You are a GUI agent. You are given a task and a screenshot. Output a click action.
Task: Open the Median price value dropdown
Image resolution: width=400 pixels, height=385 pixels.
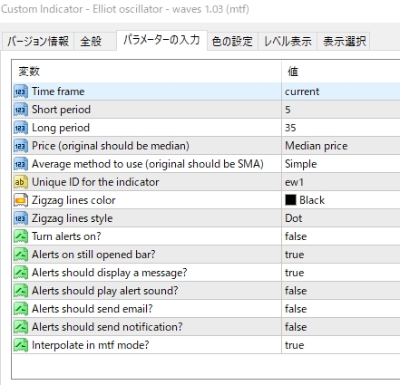tap(341, 146)
